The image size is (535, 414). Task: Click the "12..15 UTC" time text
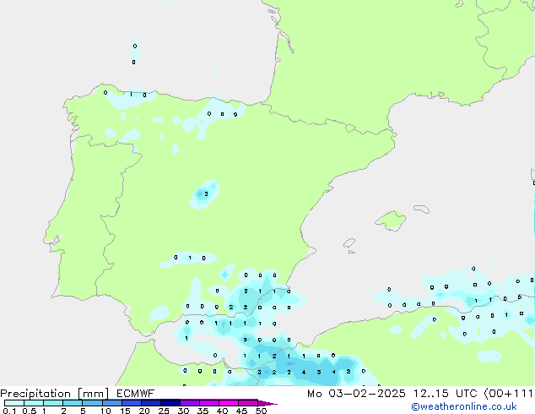[445, 394]
